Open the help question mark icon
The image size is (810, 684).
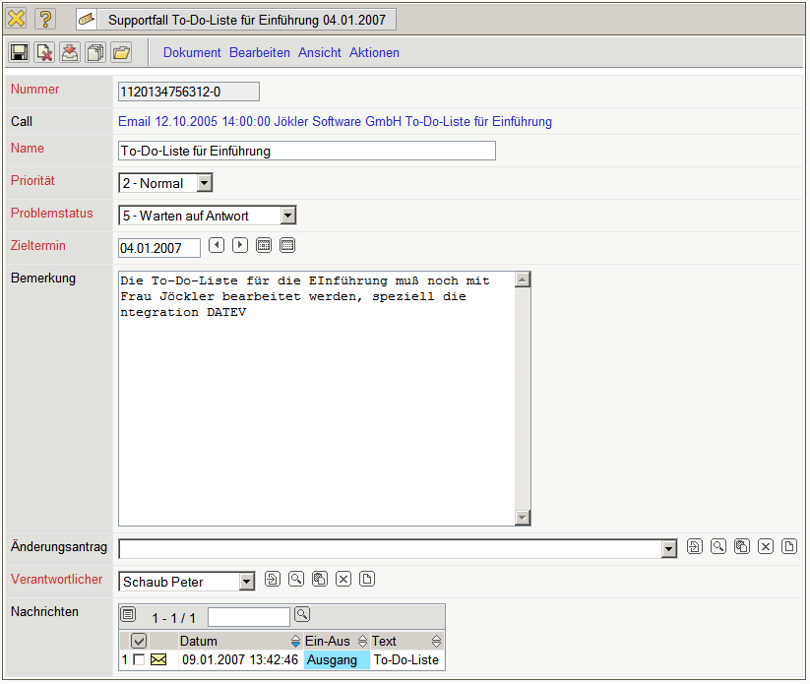click(45, 19)
